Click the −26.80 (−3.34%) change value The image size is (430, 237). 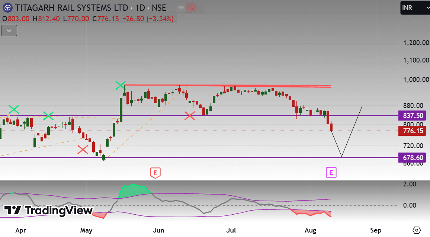tap(148, 19)
